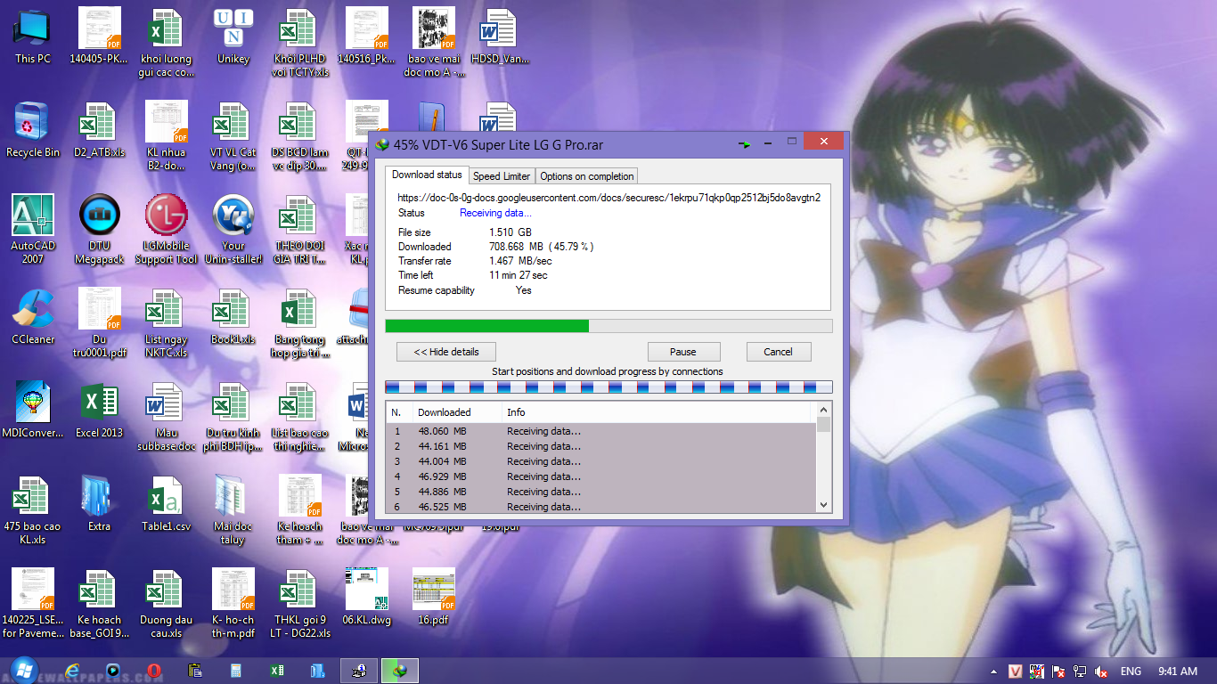Open Mau subbase.doc Word file
The width and height of the screenshot is (1217, 684).
pos(167,417)
